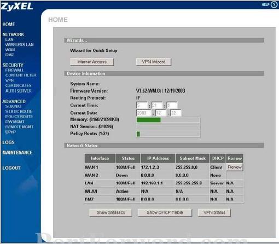Open BW MGMT settings
The width and height of the screenshot is (279, 244).
(15, 122)
